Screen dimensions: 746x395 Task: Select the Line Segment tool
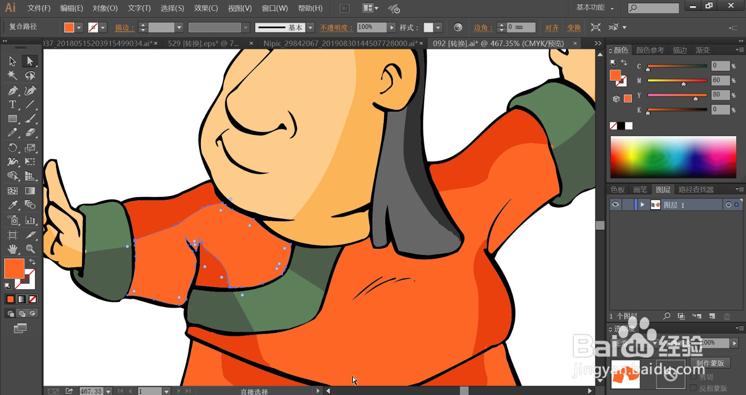click(30, 104)
